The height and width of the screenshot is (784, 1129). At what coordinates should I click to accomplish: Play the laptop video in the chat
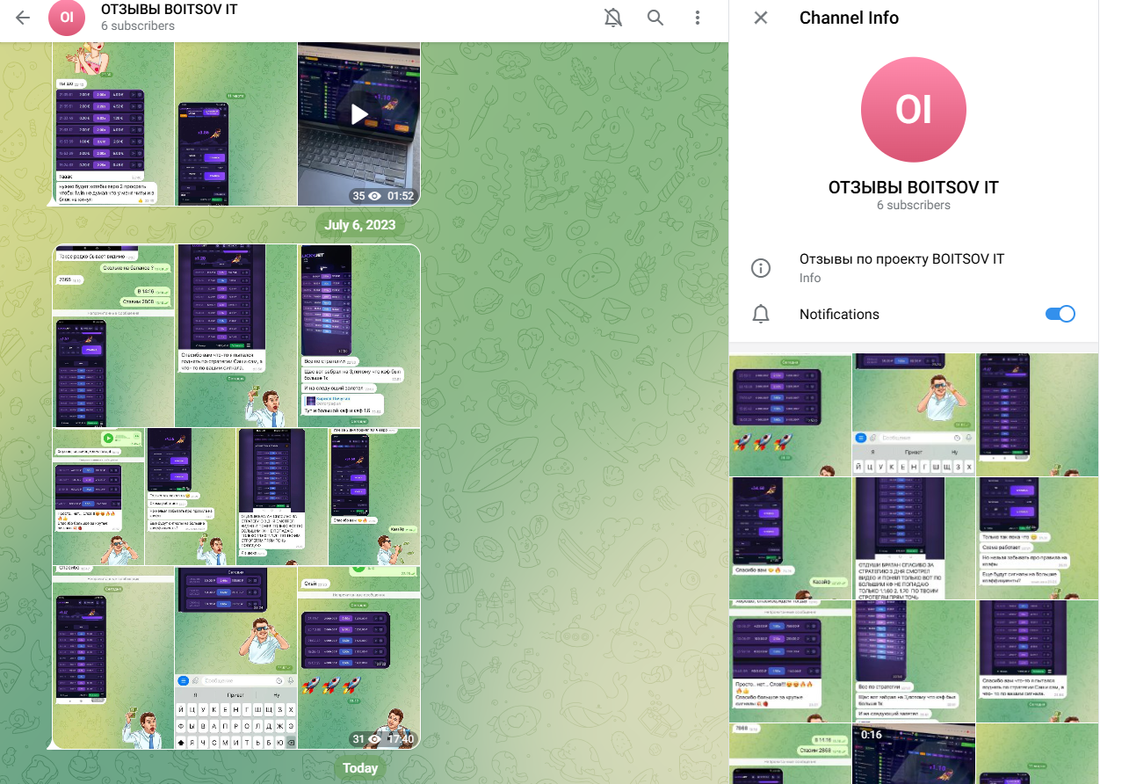359,114
